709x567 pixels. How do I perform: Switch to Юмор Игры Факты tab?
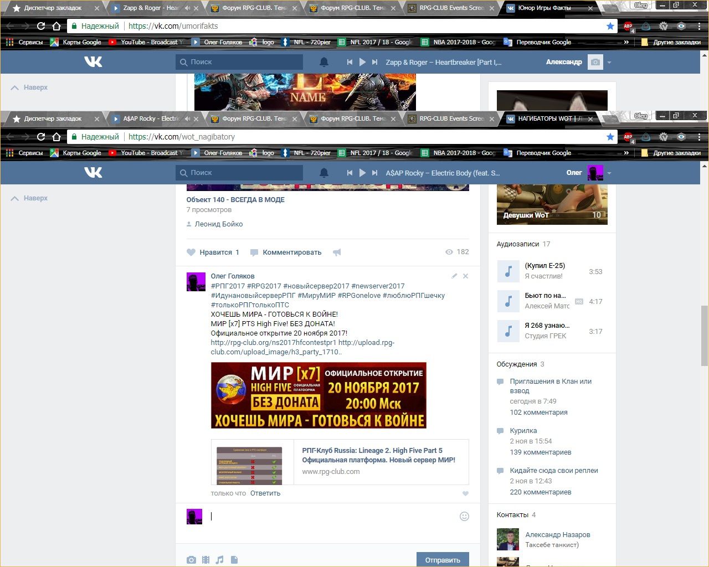pos(548,8)
